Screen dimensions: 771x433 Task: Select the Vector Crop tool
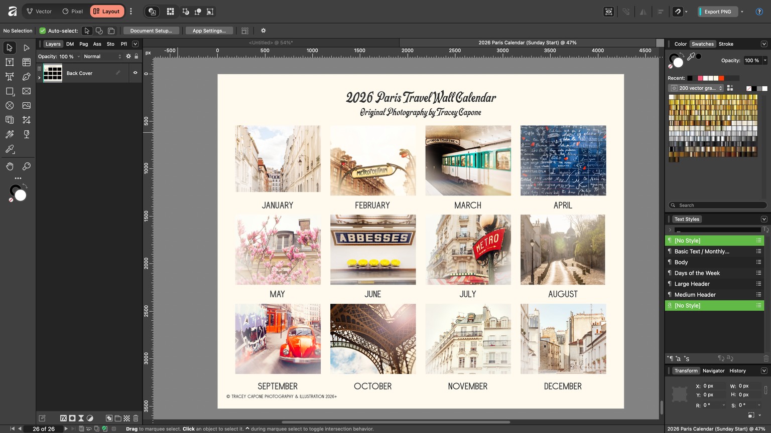click(x=27, y=120)
